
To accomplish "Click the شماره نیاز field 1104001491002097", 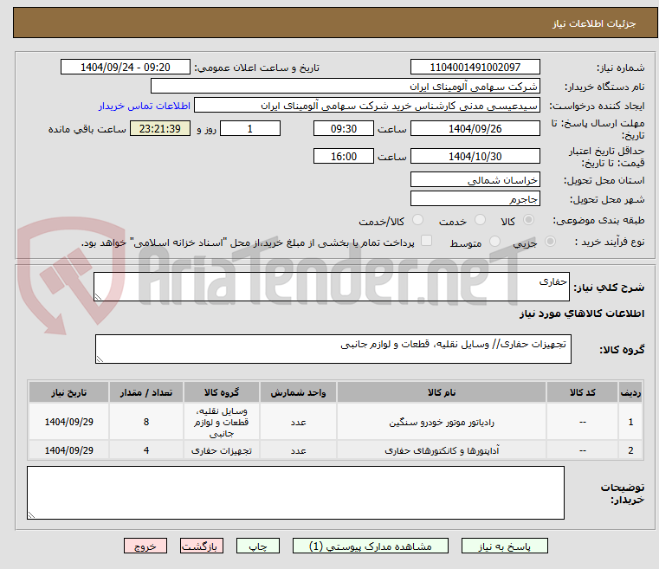I will (x=475, y=68).
